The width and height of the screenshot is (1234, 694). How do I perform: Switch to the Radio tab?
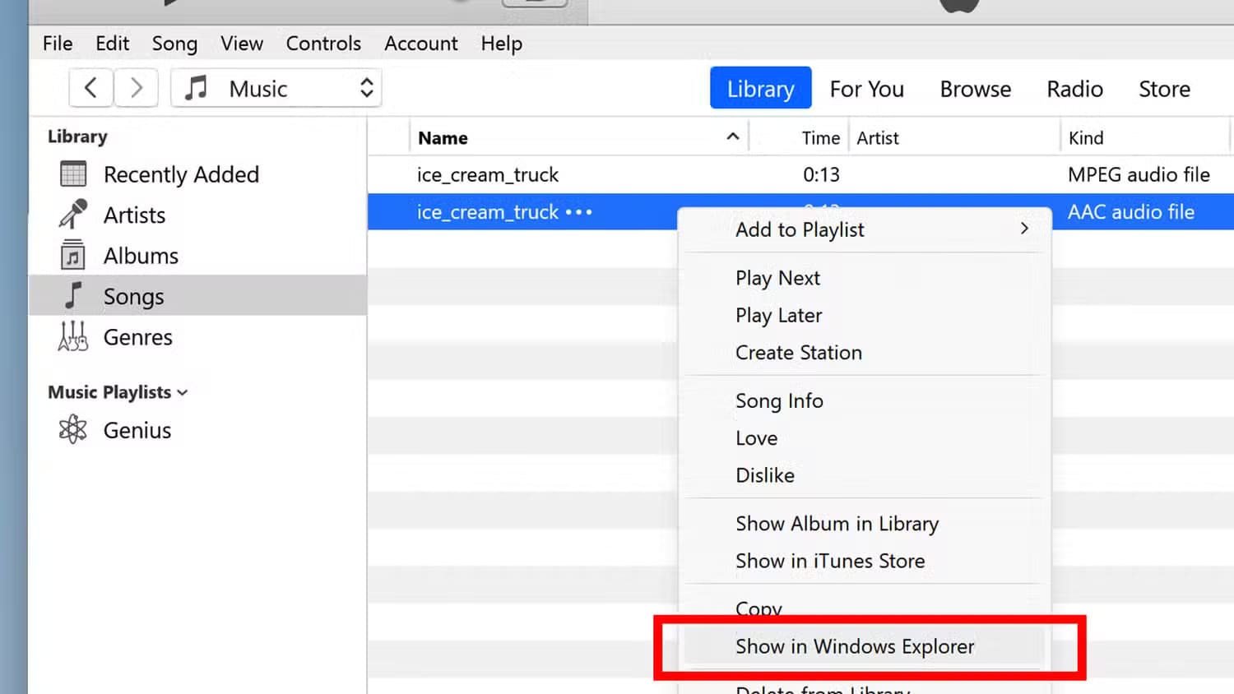(1074, 89)
